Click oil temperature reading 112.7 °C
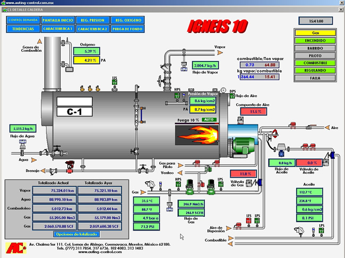Image resolution: width=345 pixels, height=258 pixels. (309, 192)
